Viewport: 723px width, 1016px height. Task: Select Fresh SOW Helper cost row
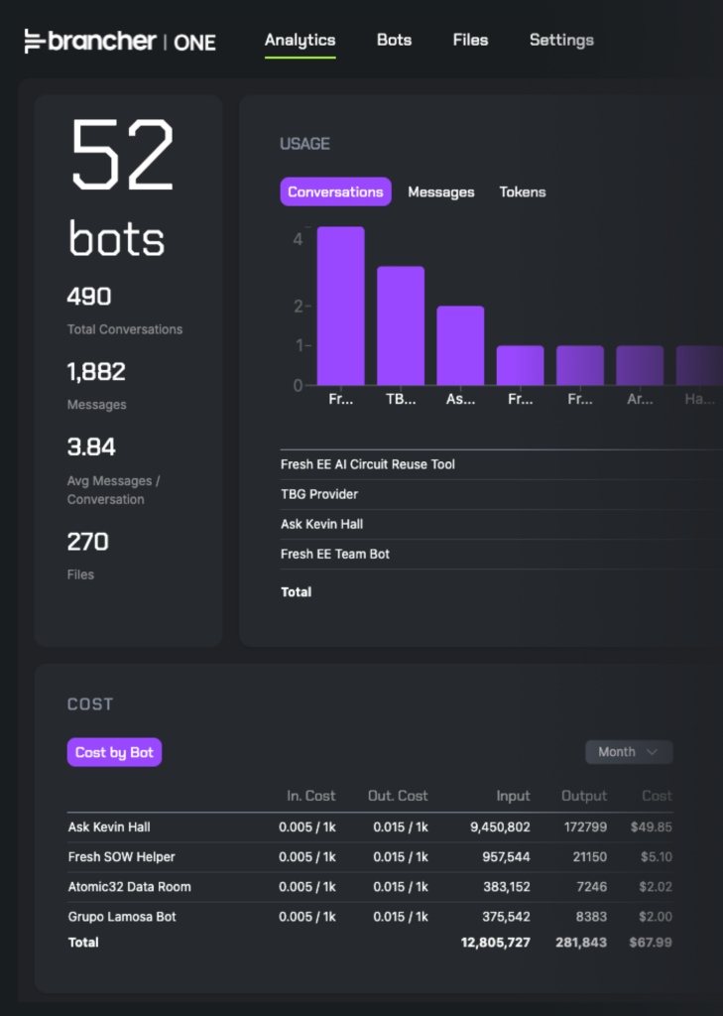pyautogui.click(x=370, y=857)
